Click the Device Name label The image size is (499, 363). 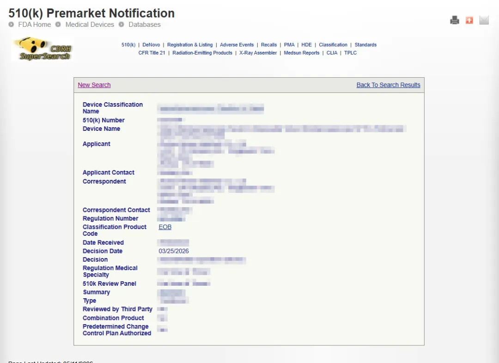click(101, 129)
